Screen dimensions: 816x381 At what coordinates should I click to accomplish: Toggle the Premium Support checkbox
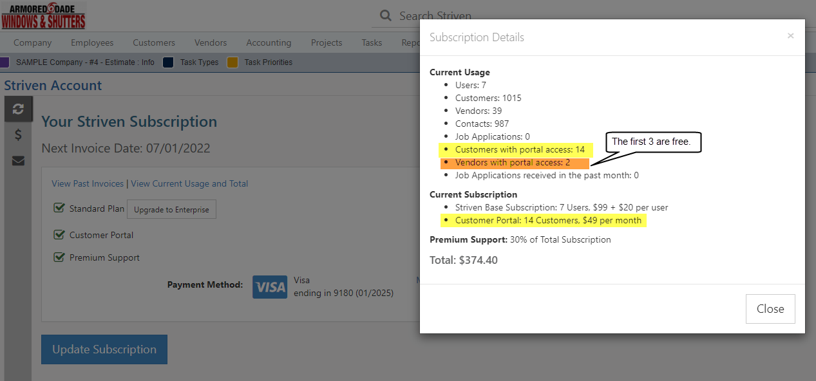[59, 257]
